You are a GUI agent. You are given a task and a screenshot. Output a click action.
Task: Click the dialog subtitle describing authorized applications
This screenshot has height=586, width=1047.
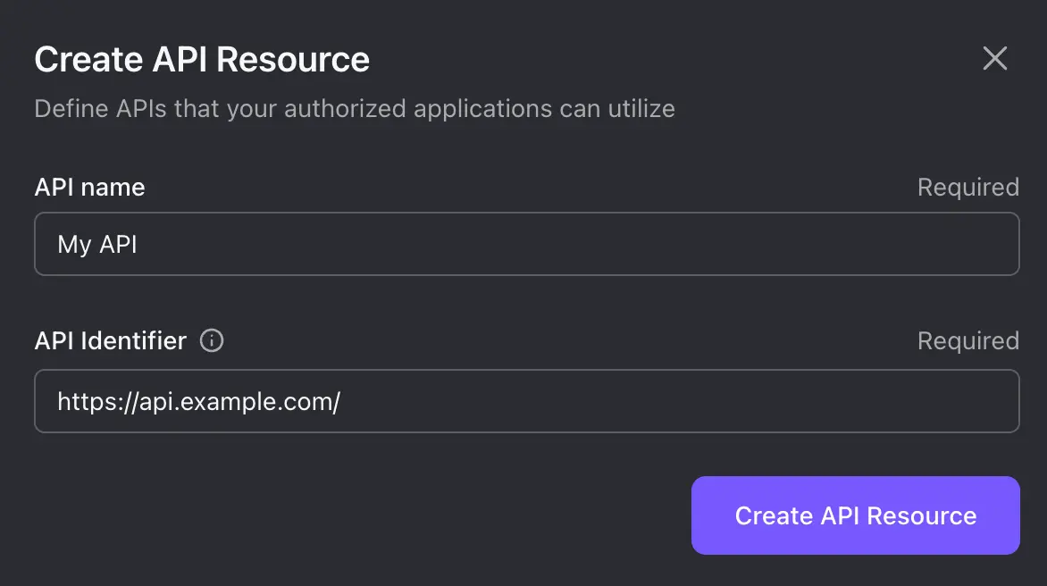click(354, 108)
